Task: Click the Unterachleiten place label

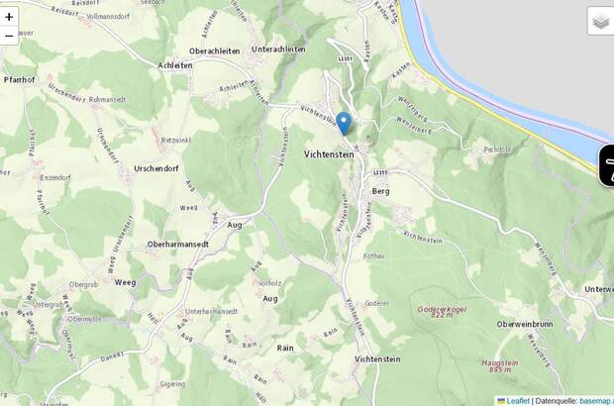Action: (278, 50)
